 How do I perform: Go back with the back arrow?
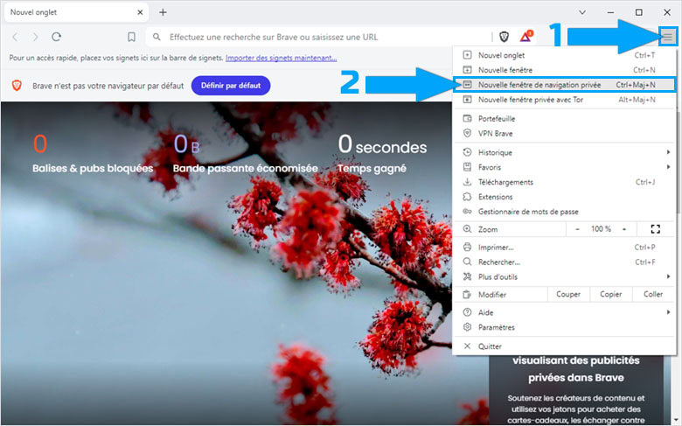15,37
